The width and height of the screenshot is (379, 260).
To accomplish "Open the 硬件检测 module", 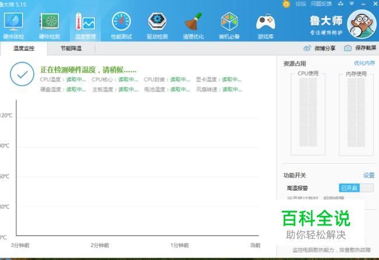I will click(50, 26).
